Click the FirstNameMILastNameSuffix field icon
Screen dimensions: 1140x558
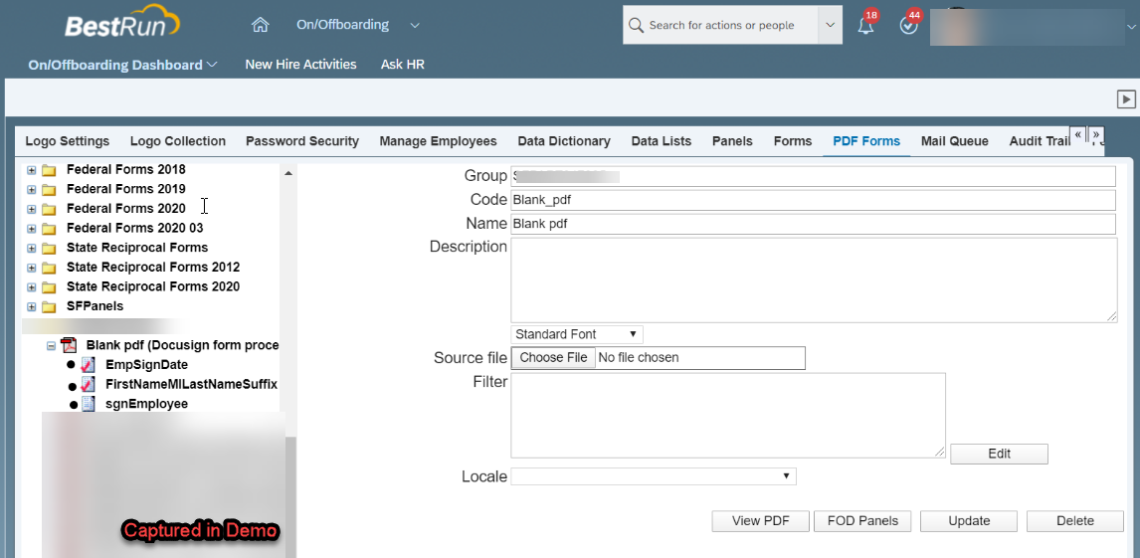(89, 384)
